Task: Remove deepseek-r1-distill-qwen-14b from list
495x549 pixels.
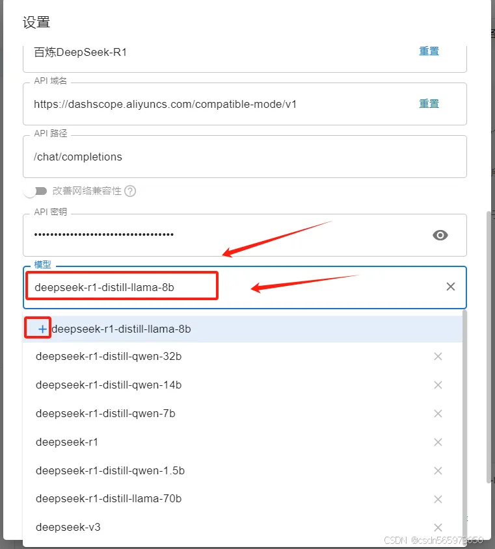Action: [438, 385]
